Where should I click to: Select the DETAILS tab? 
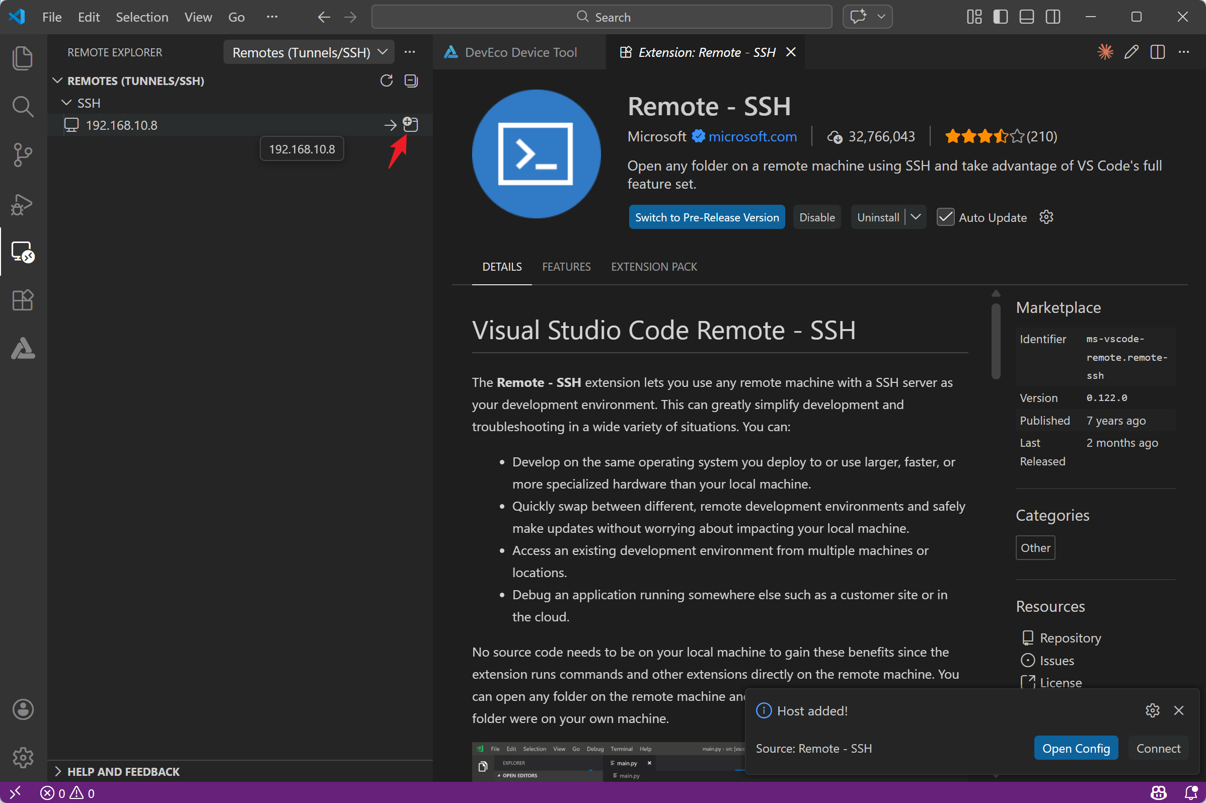pyautogui.click(x=501, y=267)
